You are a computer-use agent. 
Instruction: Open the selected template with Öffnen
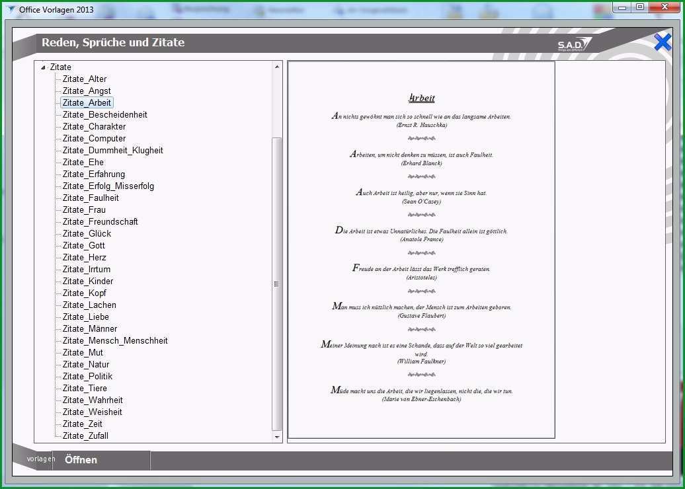pos(81,460)
